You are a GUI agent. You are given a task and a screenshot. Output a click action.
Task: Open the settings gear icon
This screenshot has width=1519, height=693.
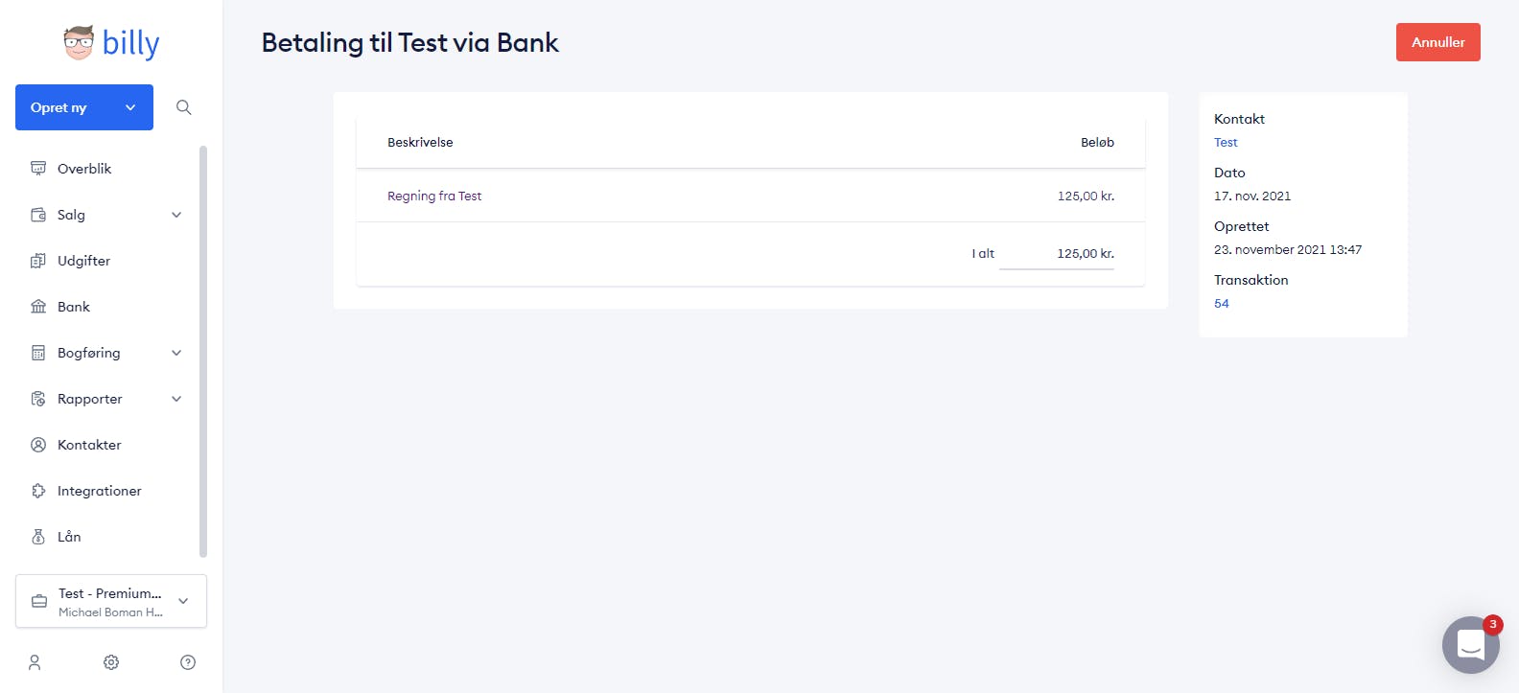111,662
